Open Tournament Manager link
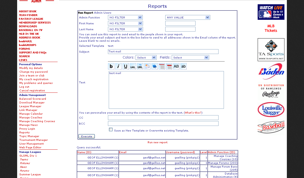This screenshot has height=178, width=304. point(33,140)
